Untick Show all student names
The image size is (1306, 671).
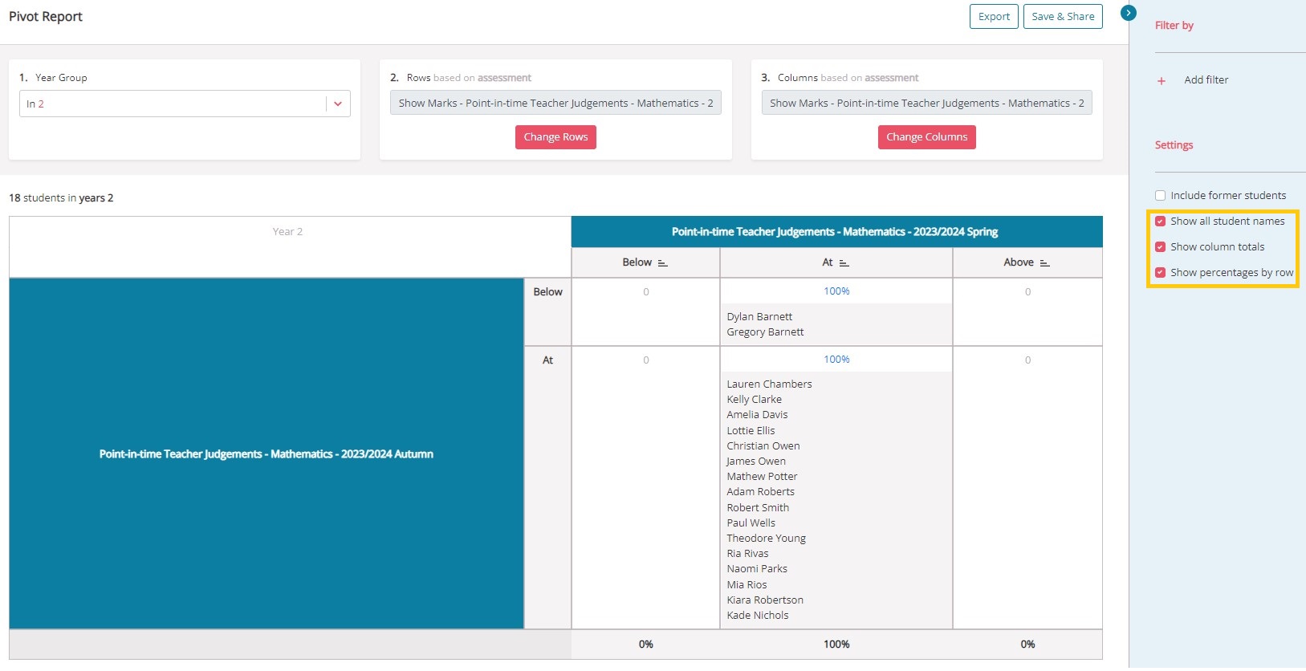1160,222
